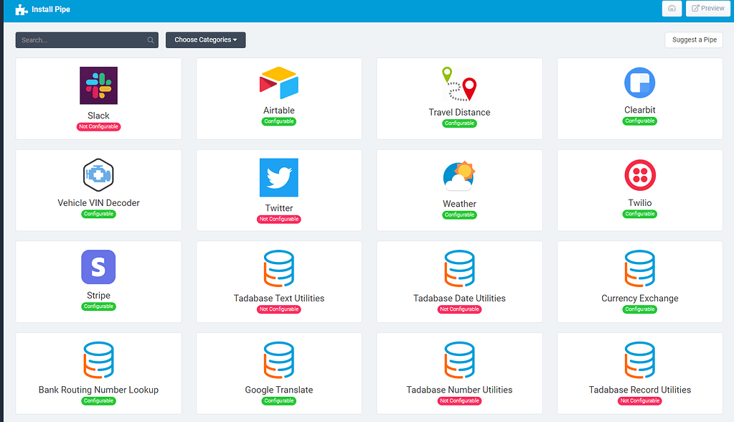The width and height of the screenshot is (734, 422).
Task: Click the magnifier icon in the search bar
Action: (151, 39)
